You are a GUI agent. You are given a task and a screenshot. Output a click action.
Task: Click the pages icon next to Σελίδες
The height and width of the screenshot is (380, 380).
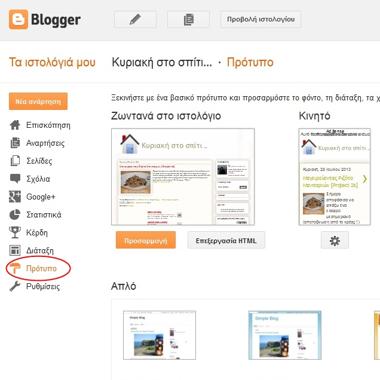click(15, 161)
